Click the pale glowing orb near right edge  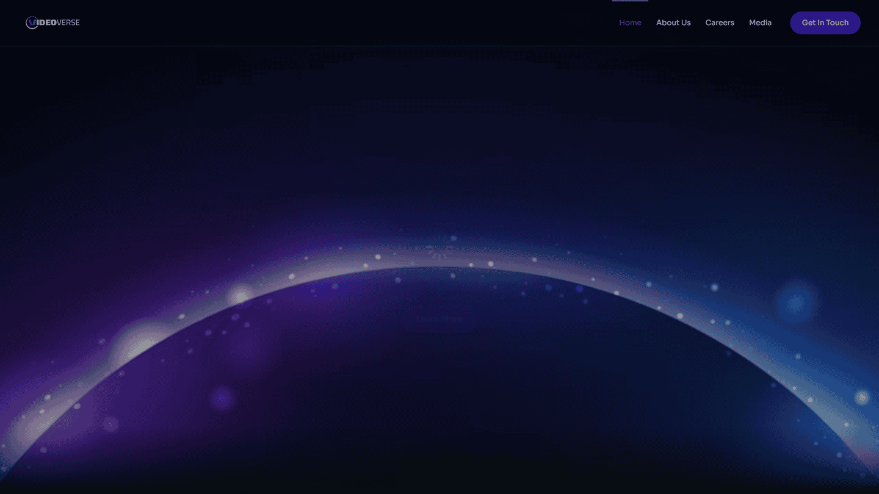861,398
